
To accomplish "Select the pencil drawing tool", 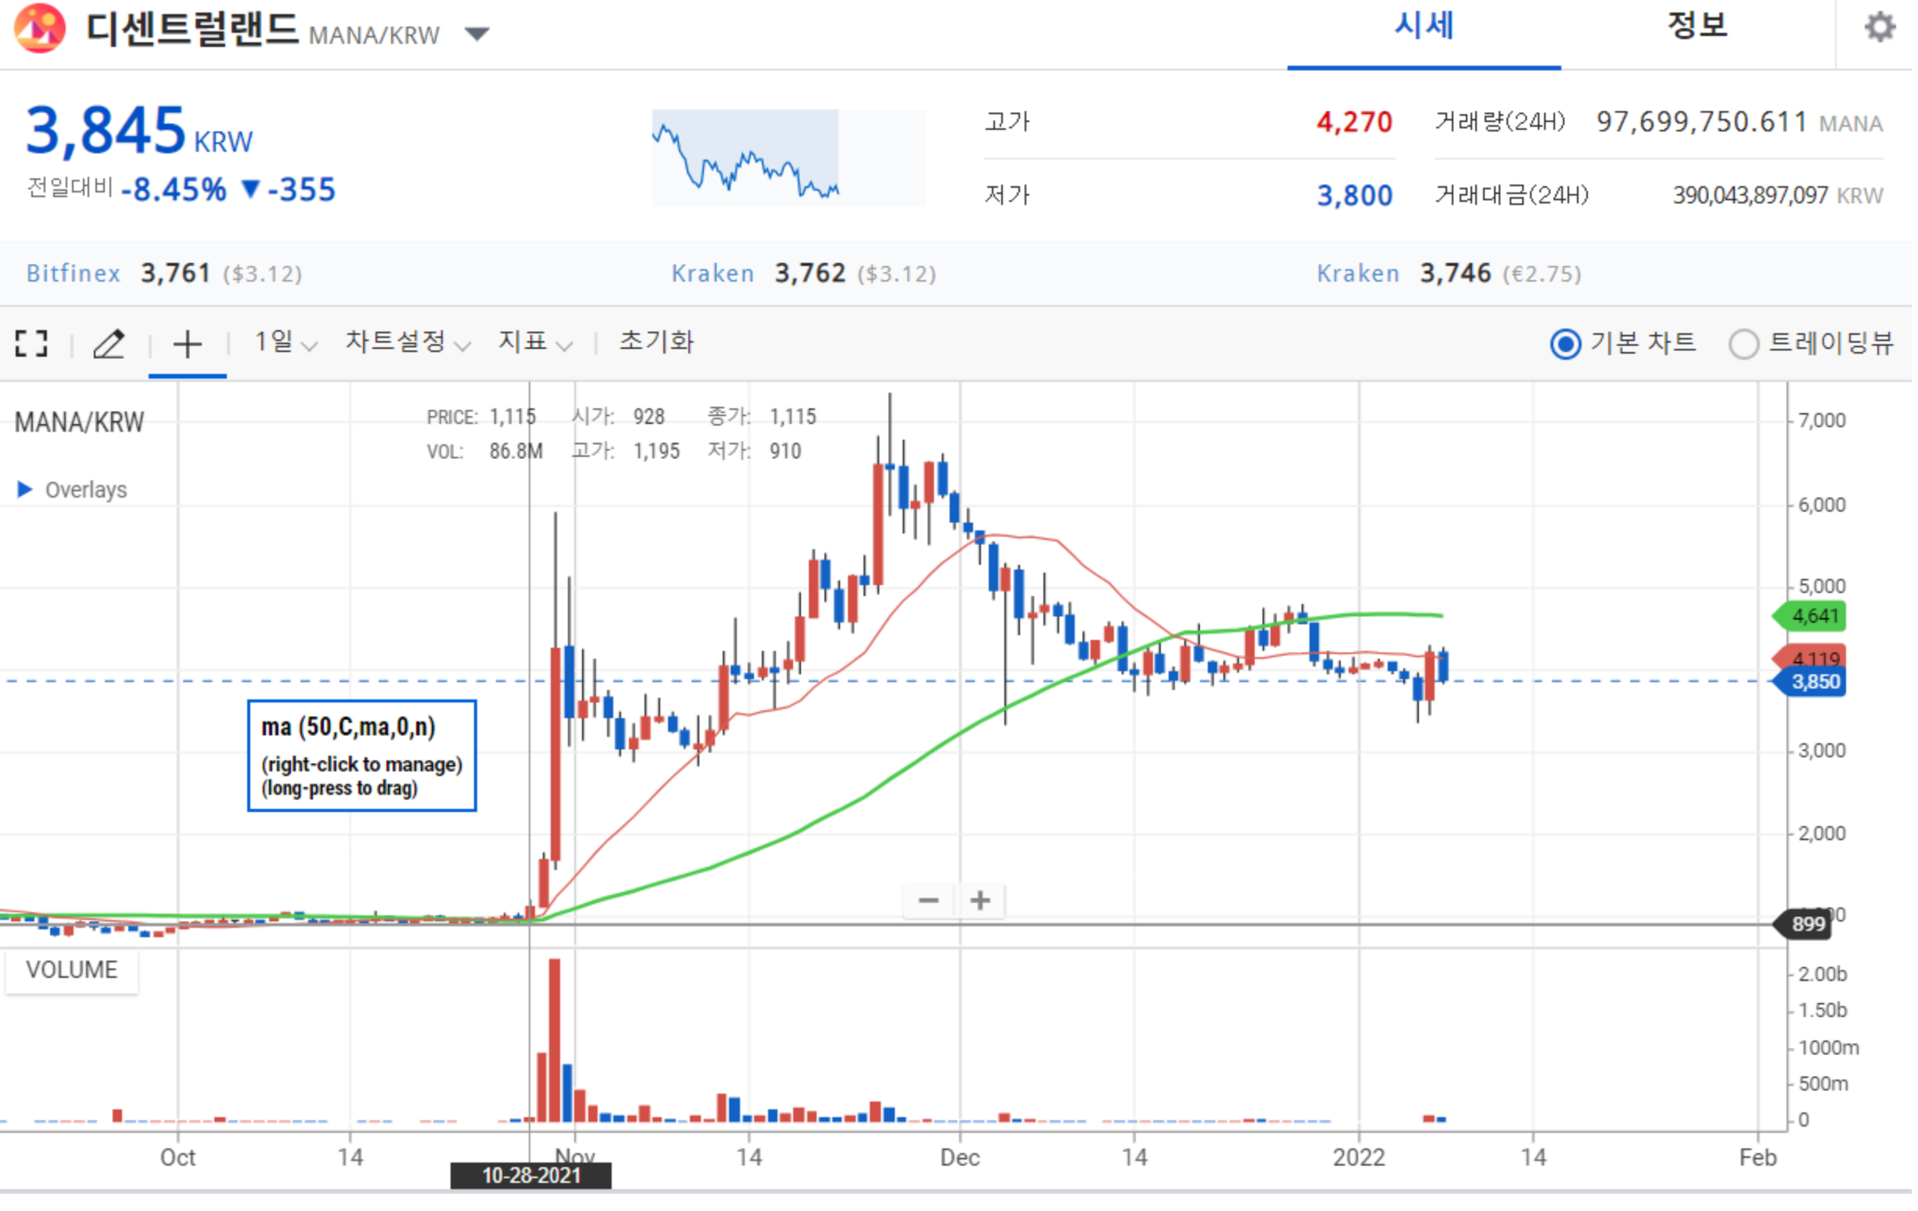I will tap(110, 344).
